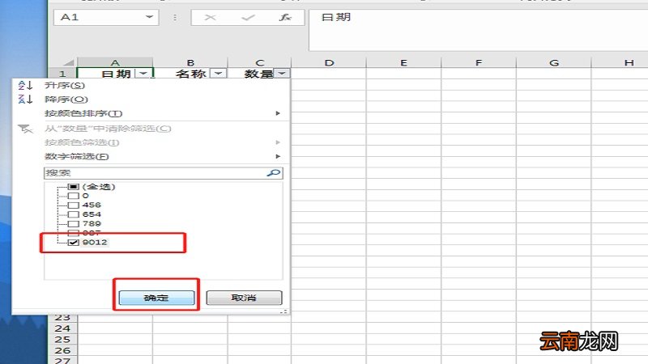Select row 25 header
This screenshot has width=648, height=364.
(x=62, y=340)
